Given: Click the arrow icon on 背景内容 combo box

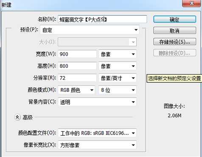Looking at the screenshot, I should [133, 102].
